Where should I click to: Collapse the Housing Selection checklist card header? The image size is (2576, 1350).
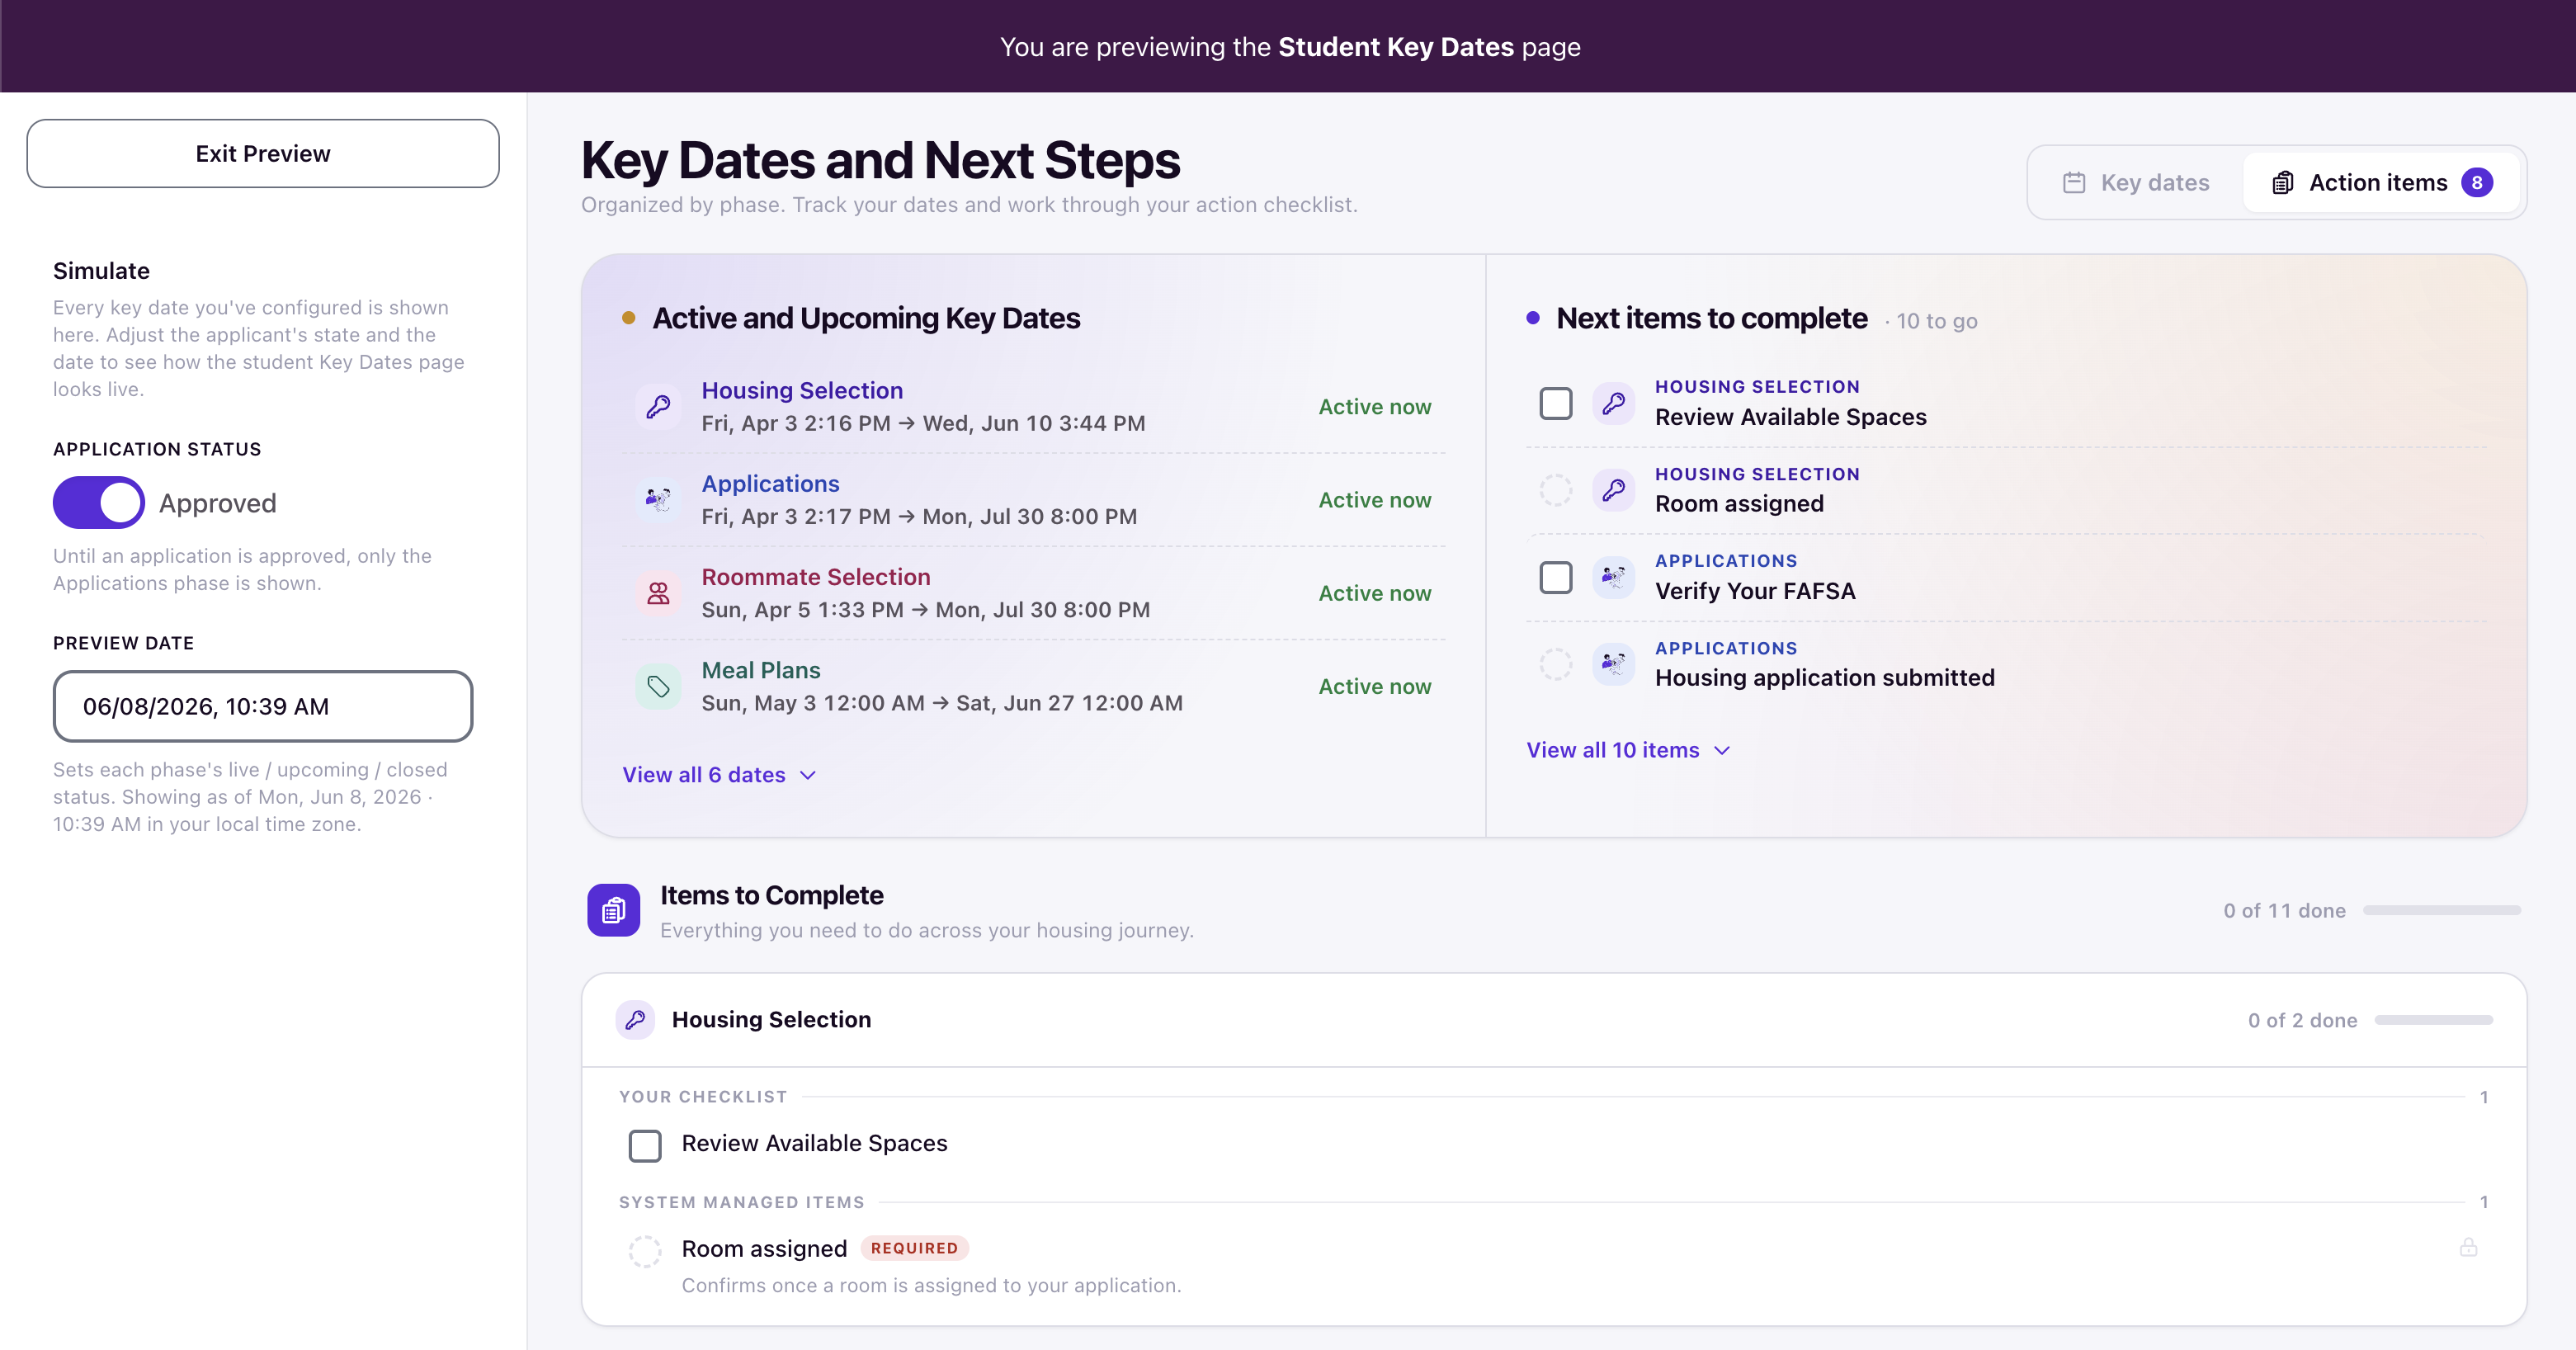pos(1554,1020)
